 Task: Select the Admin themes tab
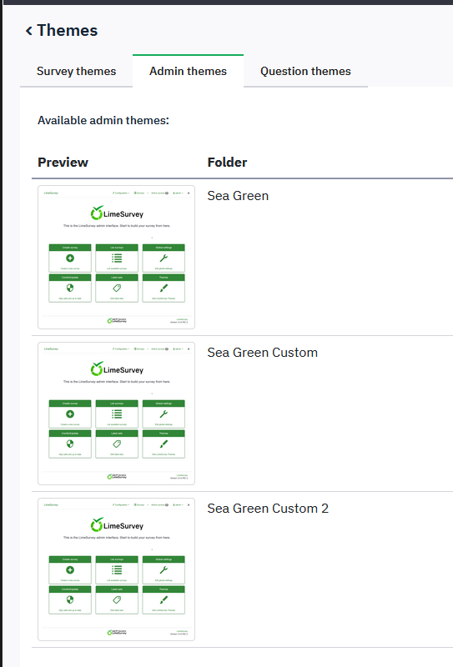pyautogui.click(x=188, y=71)
